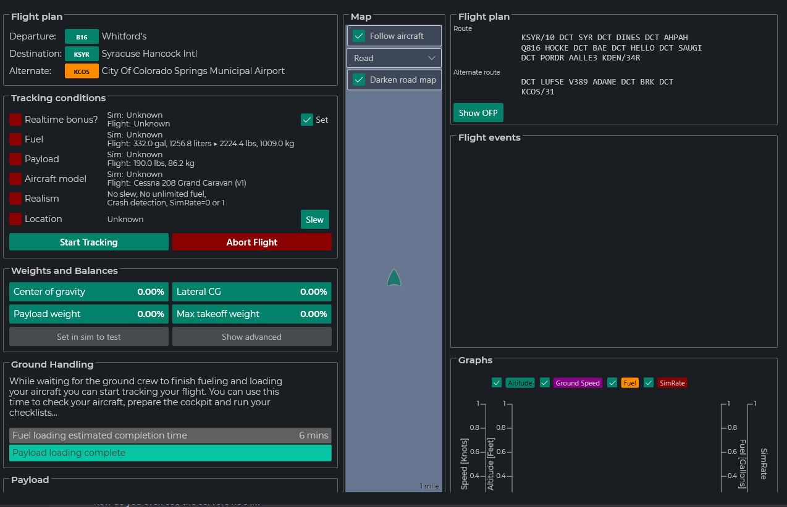This screenshot has height=507, width=787.
Task: Hide the Altitude graph series
Action: coord(497,382)
